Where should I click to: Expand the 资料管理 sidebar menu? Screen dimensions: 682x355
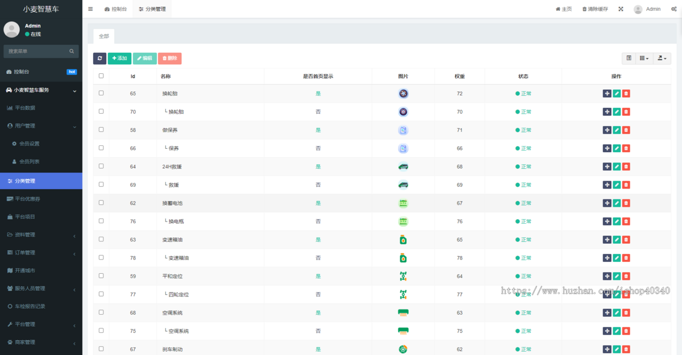coord(41,235)
